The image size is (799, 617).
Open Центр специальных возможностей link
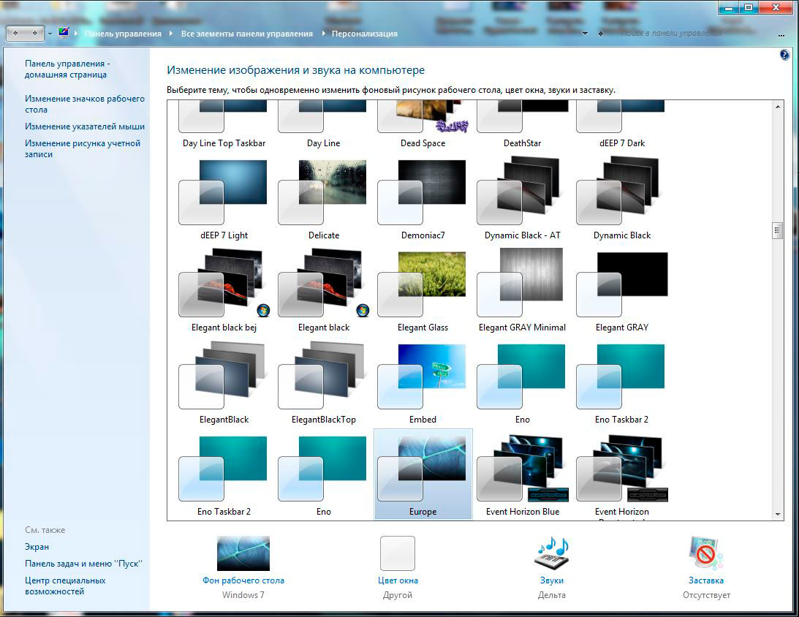[x=65, y=586]
